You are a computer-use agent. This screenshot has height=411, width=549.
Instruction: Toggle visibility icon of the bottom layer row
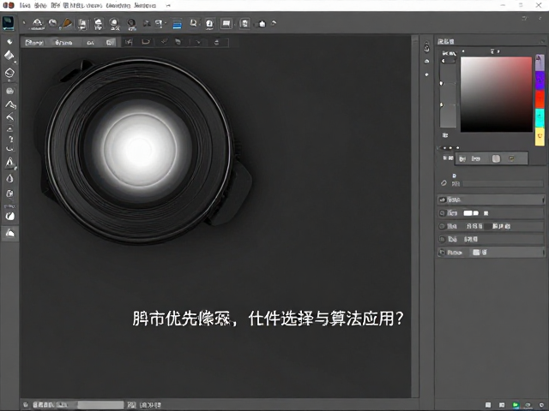[443, 253]
